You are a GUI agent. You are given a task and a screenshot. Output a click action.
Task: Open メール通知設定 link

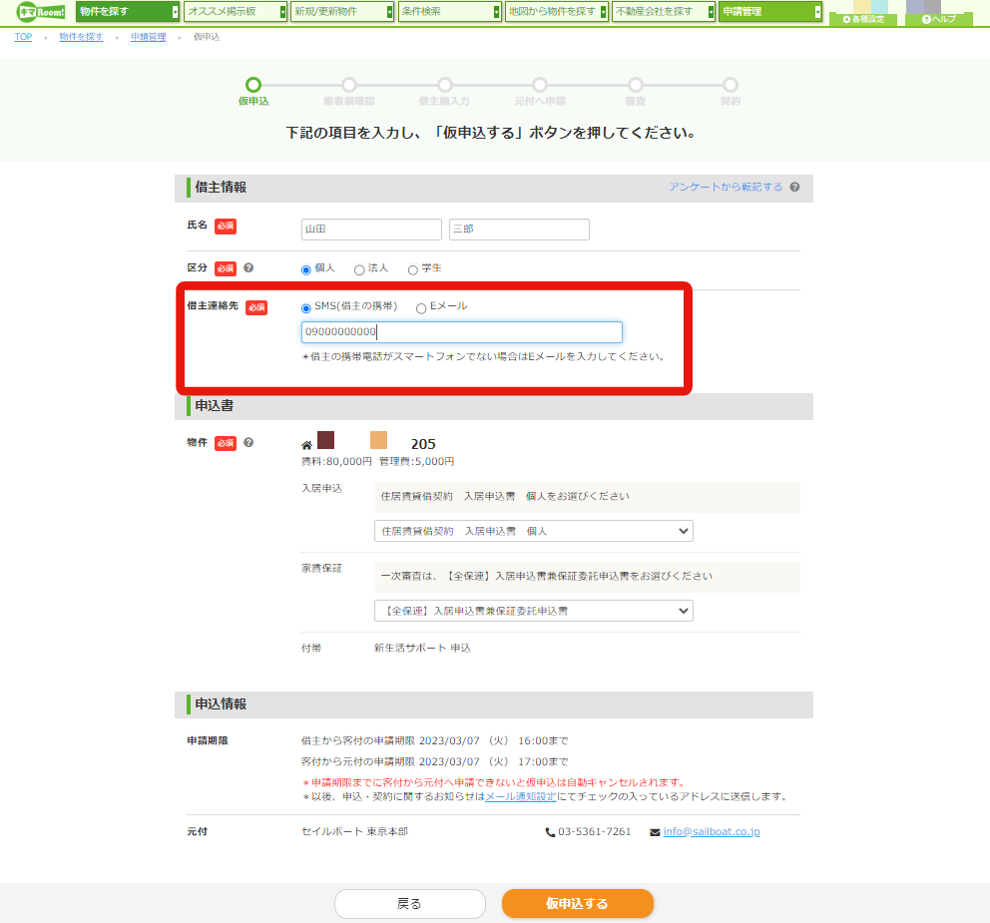tap(520, 796)
